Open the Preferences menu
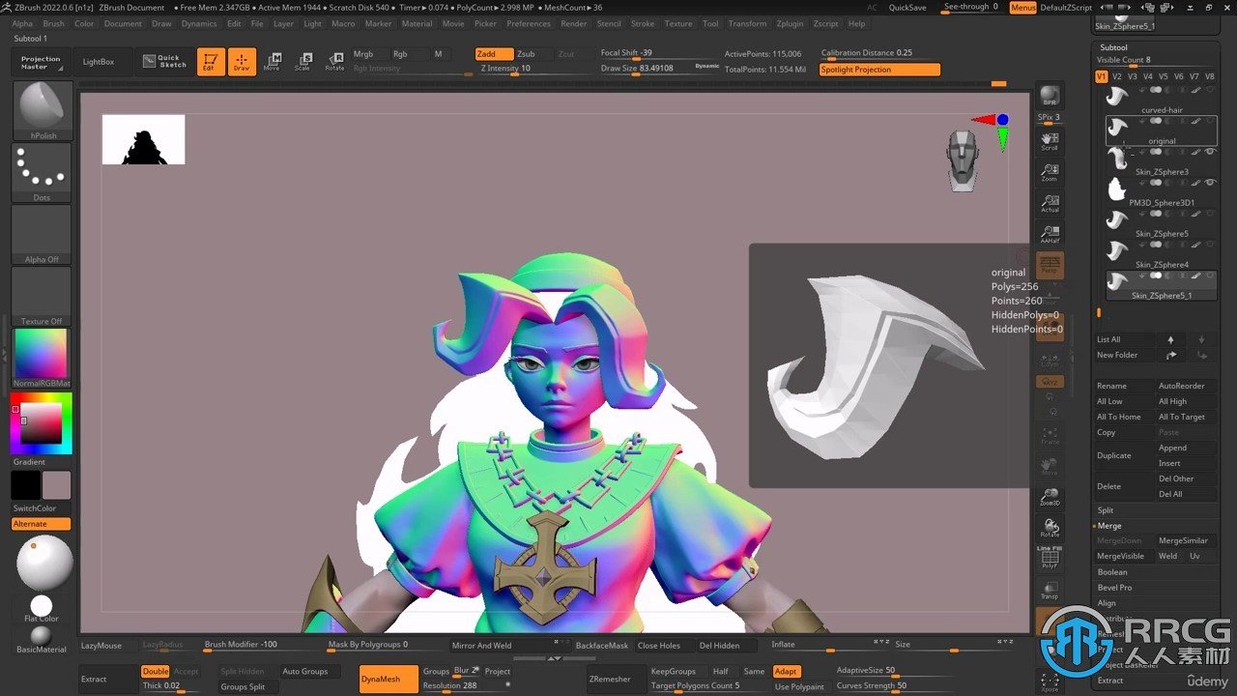The height and width of the screenshot is (696, 1237). click(x=529, y=23)
